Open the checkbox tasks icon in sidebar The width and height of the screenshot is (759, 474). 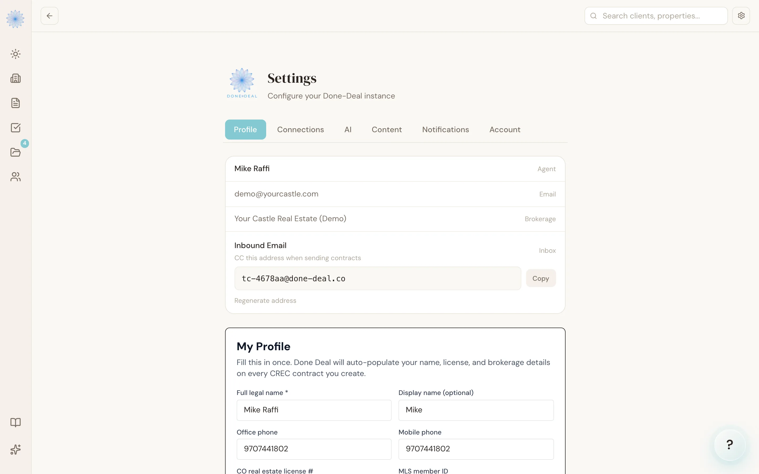pyautogui.click(x=15, y=128)
